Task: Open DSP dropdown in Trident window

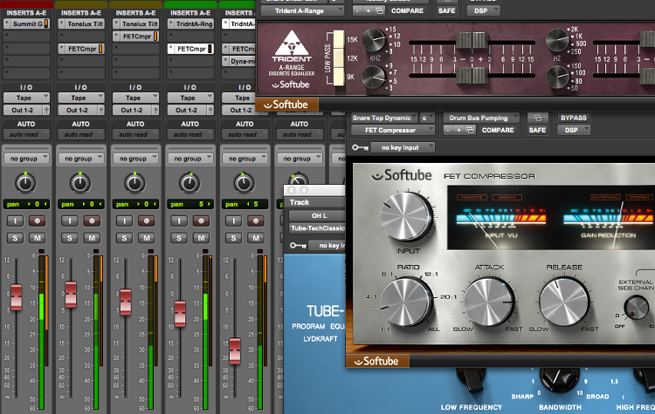Action: pos(483,10)
